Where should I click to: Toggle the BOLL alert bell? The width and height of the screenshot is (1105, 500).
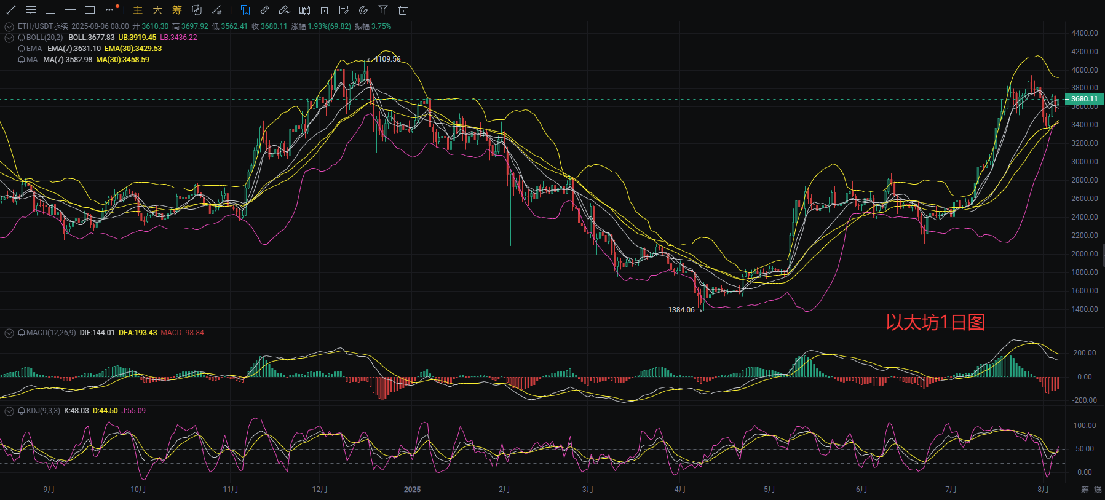pyautogui.click(x=22, y=38)
